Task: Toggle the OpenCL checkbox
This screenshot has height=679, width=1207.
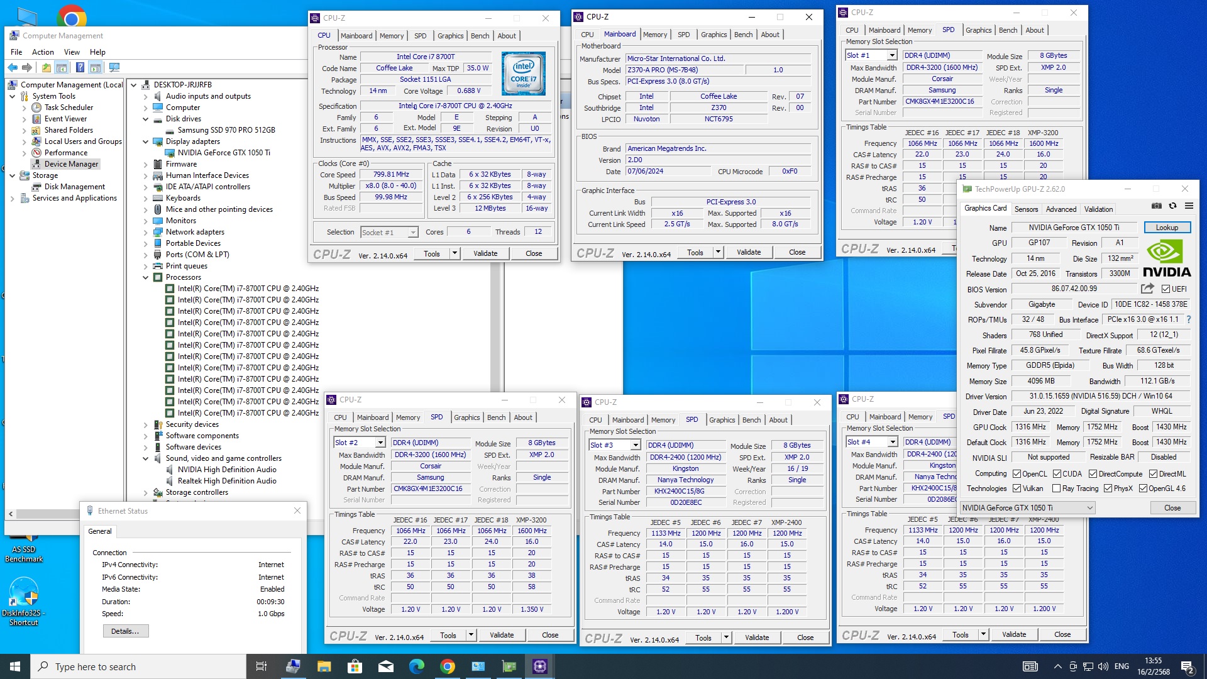Action: 1017,474
